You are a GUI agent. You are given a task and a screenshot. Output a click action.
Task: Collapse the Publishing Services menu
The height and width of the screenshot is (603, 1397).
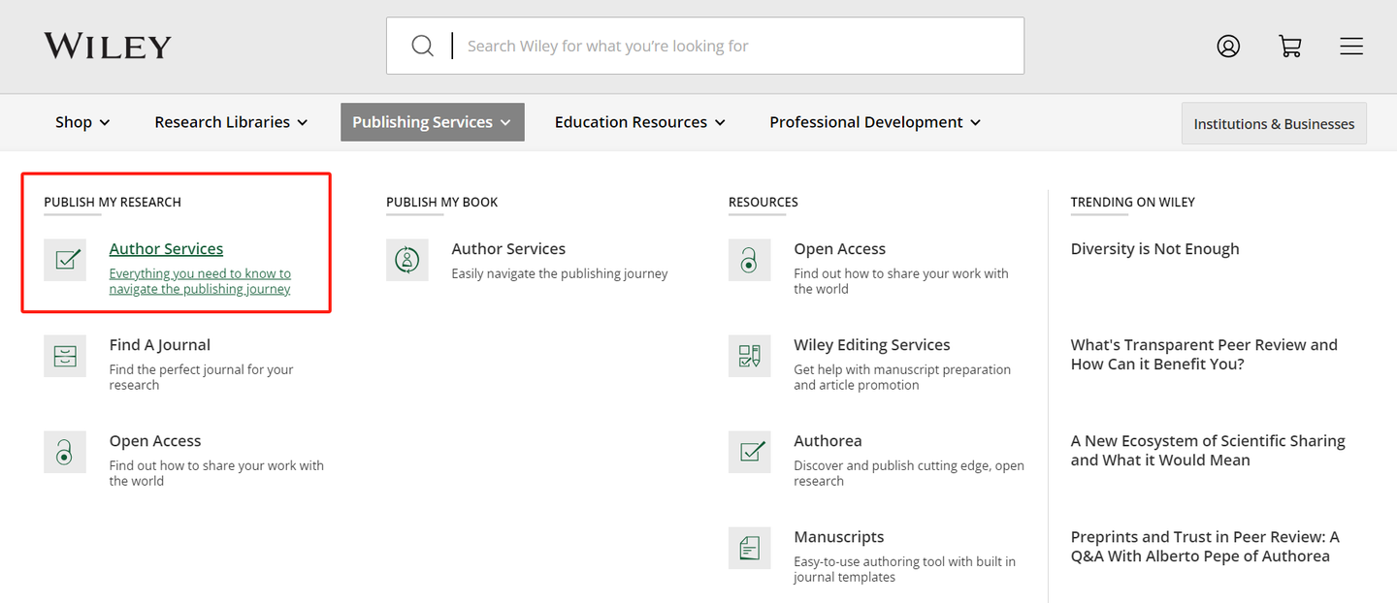point(432,122)
